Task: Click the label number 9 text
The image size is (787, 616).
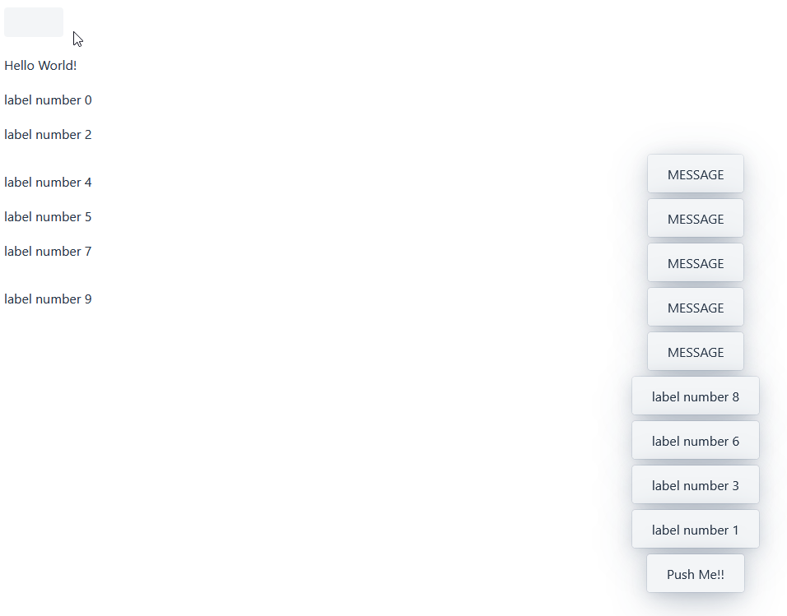Action: coord(48,299)
